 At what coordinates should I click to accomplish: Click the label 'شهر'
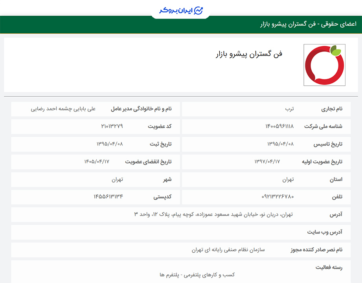coord(167,179)
